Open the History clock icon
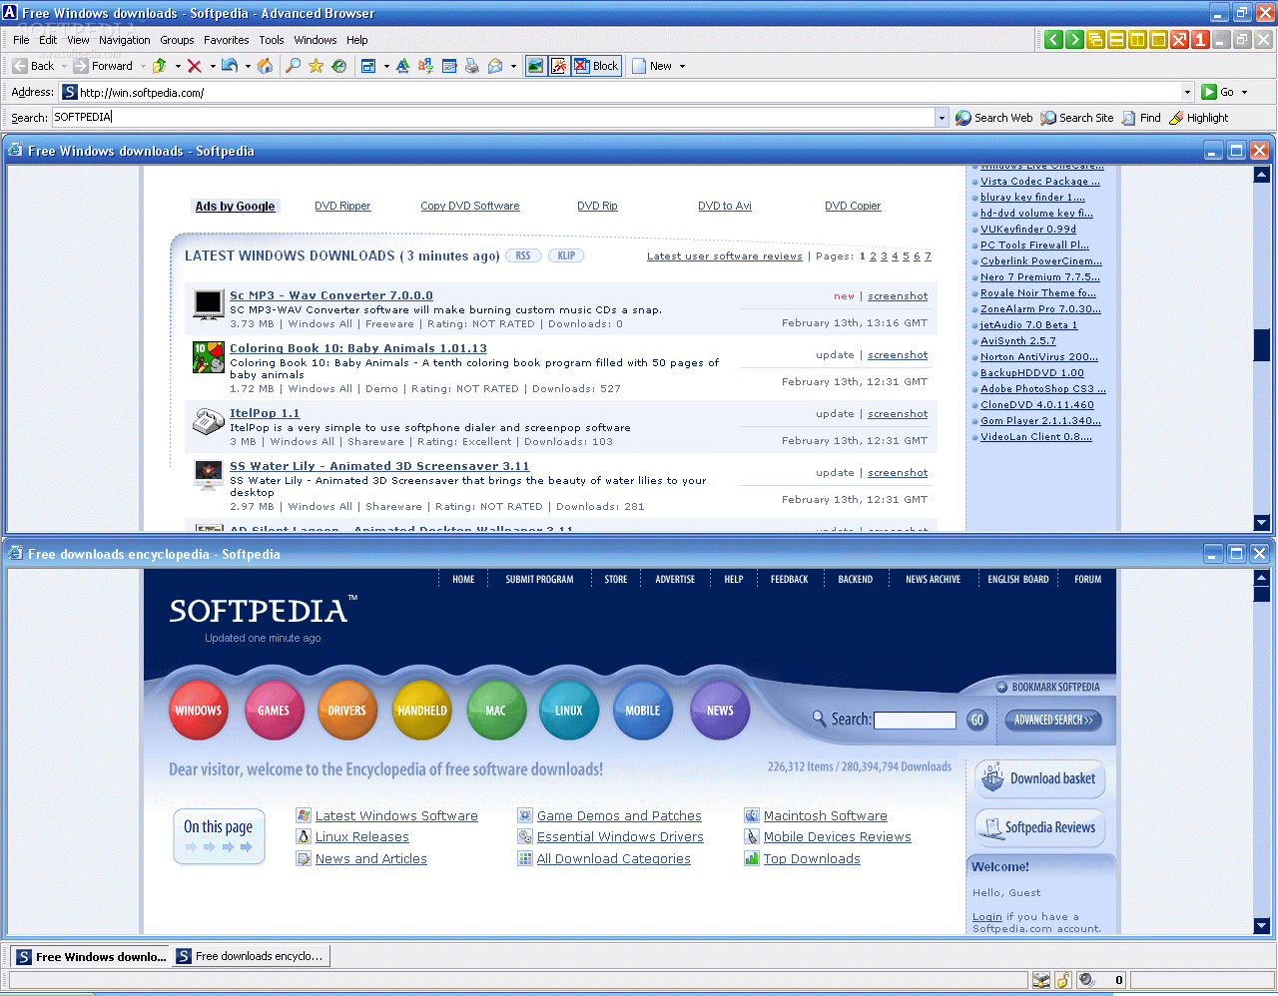The image size is (1278, 996). (339, 66)
